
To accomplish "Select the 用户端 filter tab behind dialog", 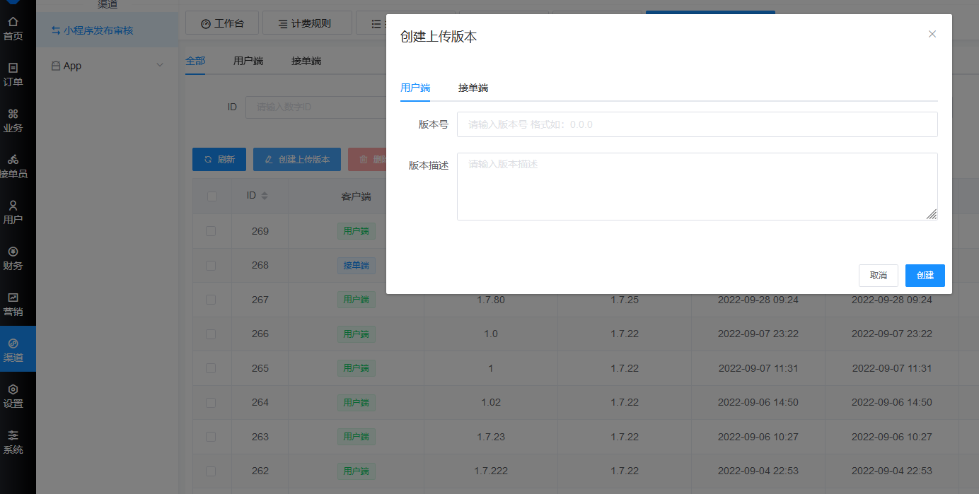I will click(x=248, y=61).
